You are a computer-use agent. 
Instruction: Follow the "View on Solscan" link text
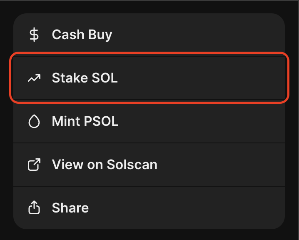coord(105,165)
